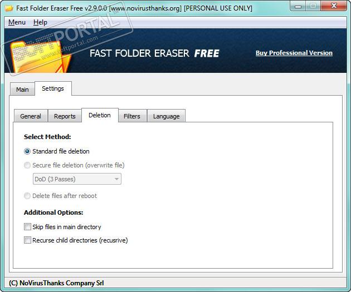Select the Settings tab
The image size is (351, 292).
tap(53, 88)
